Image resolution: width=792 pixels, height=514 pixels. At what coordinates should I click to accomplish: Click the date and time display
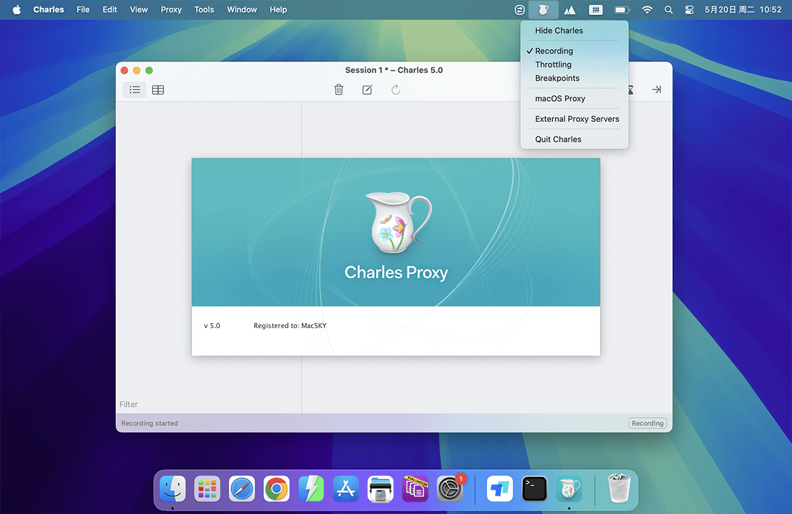pyautogui.click(x=743, y=10)
